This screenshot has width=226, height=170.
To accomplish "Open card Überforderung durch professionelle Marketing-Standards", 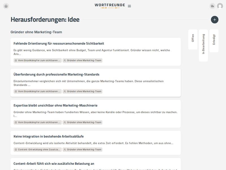I will coord(95,83).
